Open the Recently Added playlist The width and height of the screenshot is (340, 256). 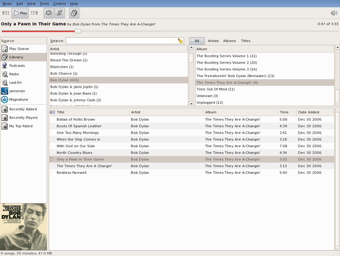tap(24, 109)
